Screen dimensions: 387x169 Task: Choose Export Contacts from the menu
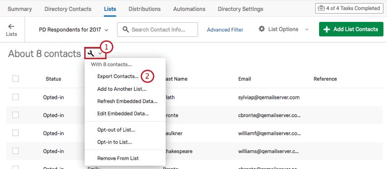click(x=118, y=77)
